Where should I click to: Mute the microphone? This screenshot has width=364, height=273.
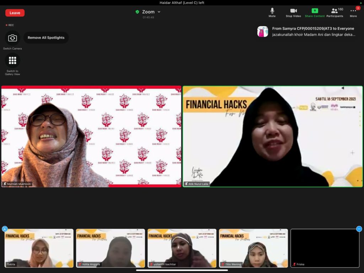pyautogui.click(x=272, y=12)
